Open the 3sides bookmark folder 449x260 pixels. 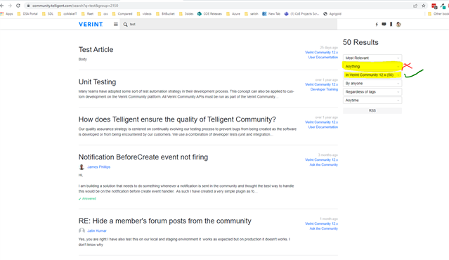coord(186,14)
